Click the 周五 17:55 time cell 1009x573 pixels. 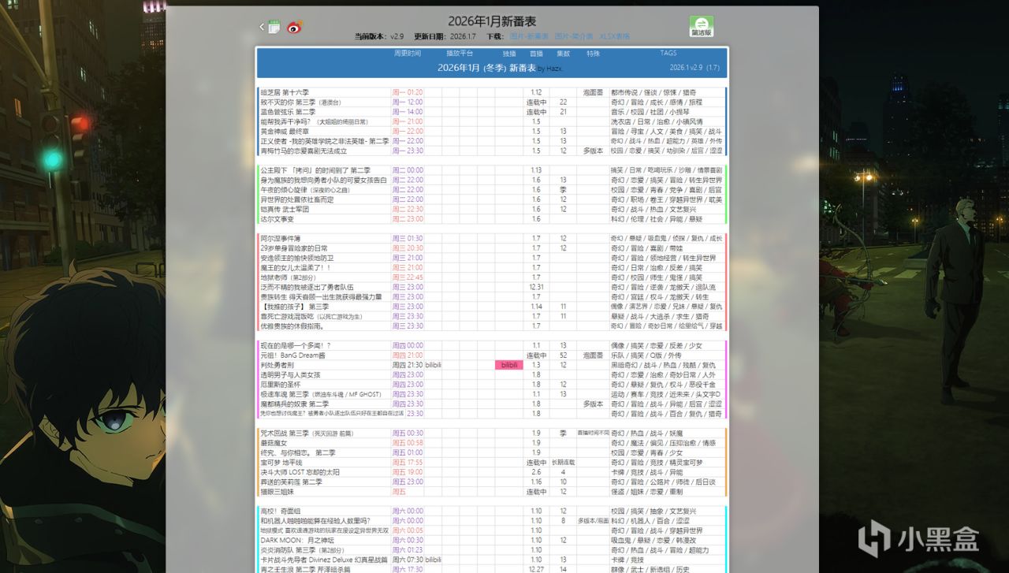[x=408, y=463]
